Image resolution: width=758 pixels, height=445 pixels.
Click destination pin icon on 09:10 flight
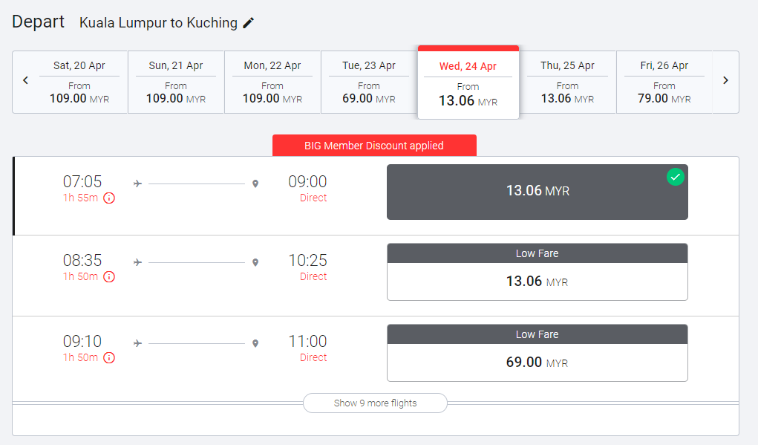tap(255, 343)
